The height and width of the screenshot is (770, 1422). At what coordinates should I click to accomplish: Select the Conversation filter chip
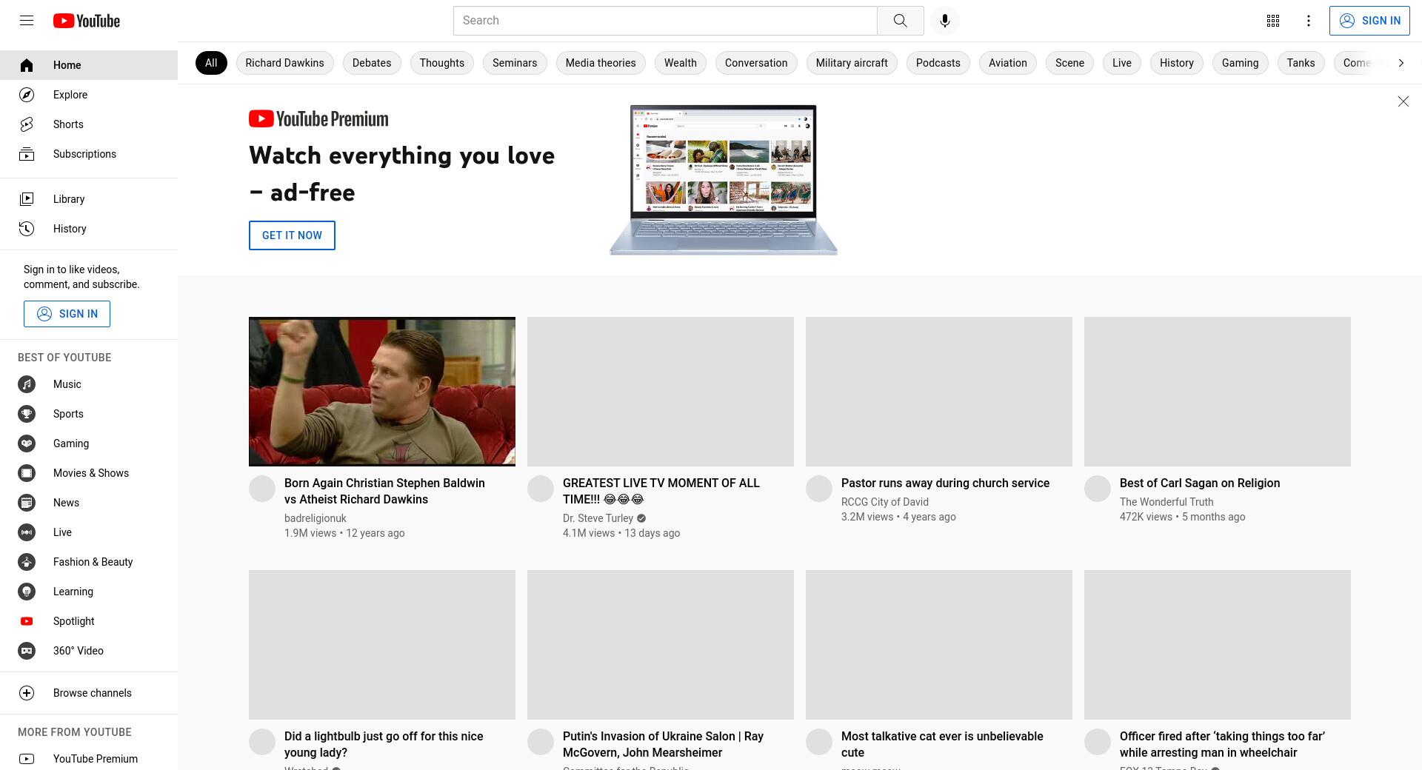click(x=756, y=63)
